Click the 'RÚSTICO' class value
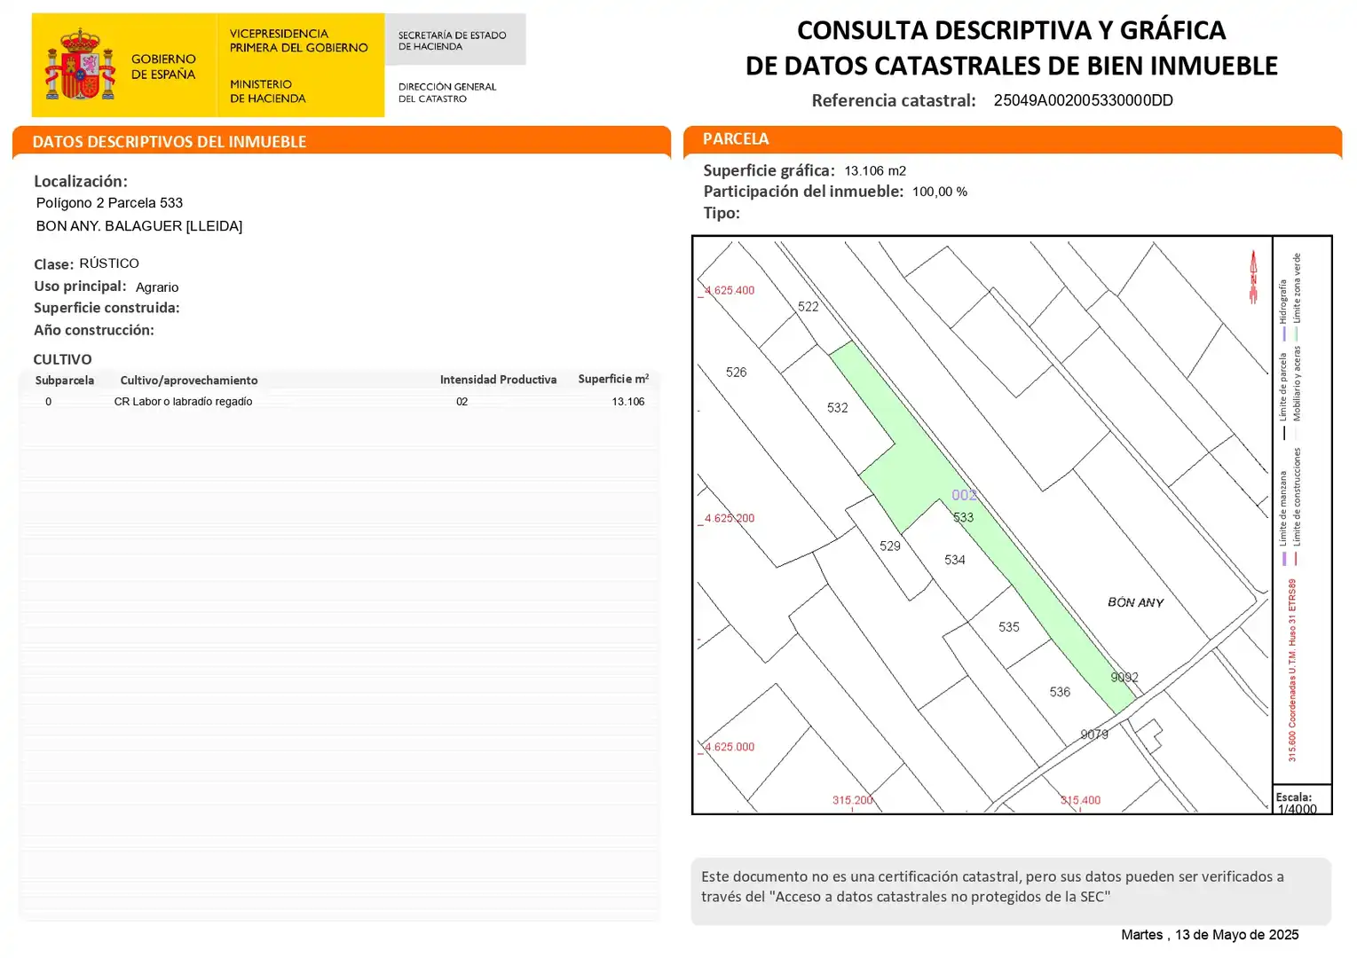 (x=109, y=263)
